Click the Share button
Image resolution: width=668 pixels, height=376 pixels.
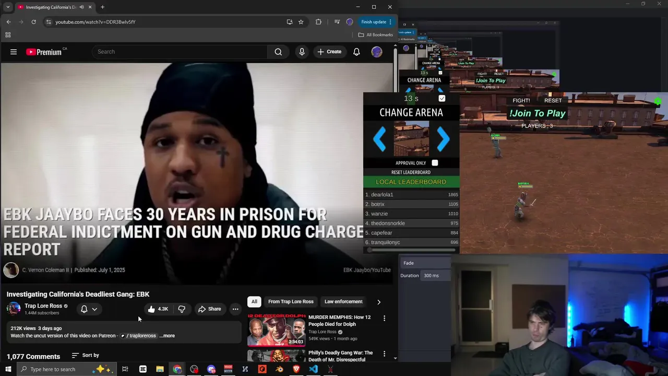pyautogui.click(x=210, y=309)
